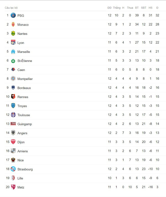Click the Nantes yellow-green crest icon
Screen dimensions: 166x197
[x=13, y=33]
